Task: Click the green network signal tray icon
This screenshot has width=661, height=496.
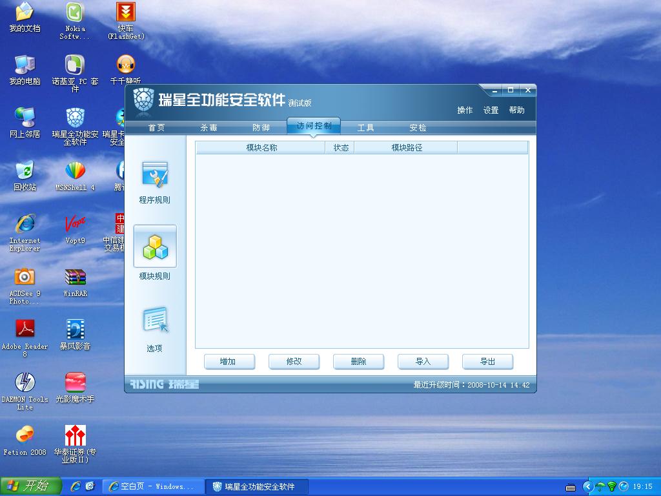Action: pos(612,487)
